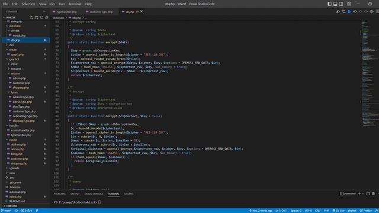Collapse all folders in Explorer

[47, 18]
